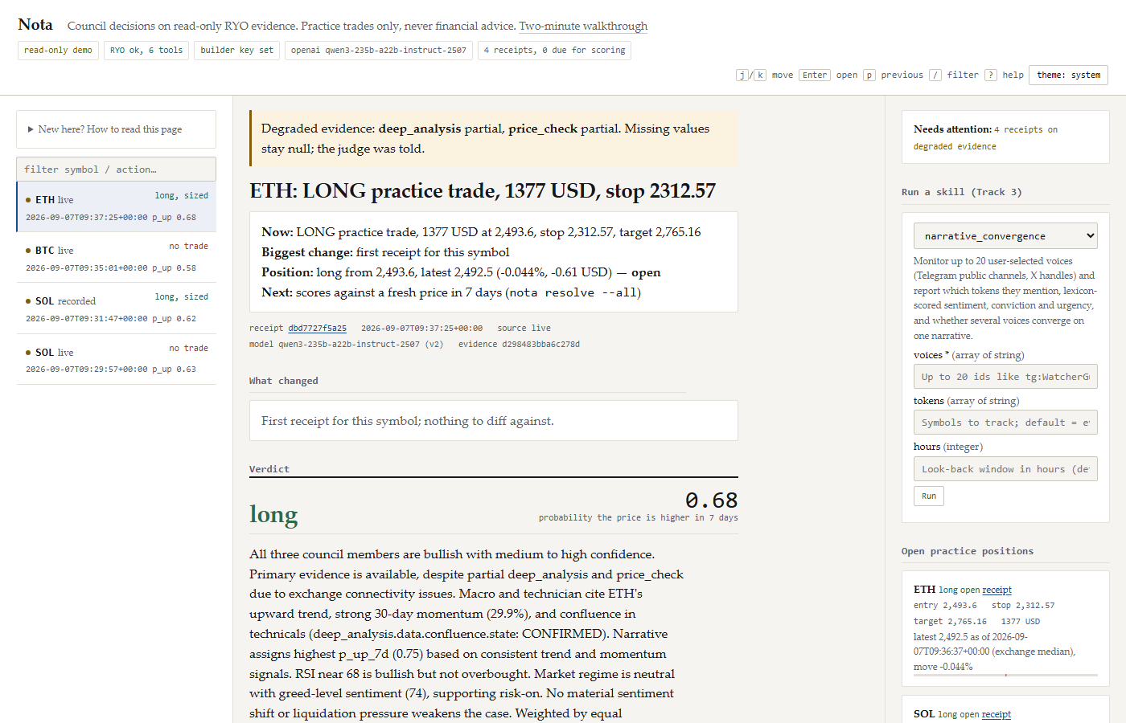Image resolution: width=1126 pixels, height=723 pixels.
Task: Click the tokens input field
Action: click(1005, 423)
